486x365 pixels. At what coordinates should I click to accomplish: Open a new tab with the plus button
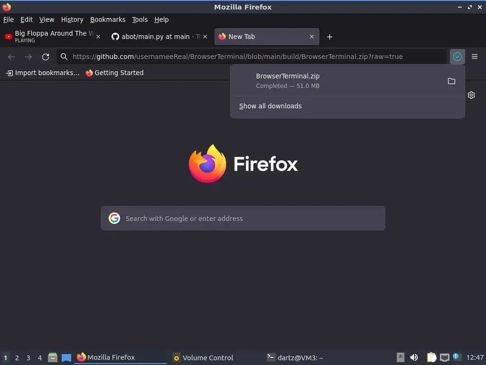tap(329, 37)
